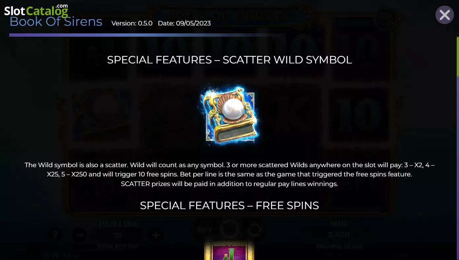Click the pearl book scatter wild symbol
The width and height of the screenshot is (459, 260).
click(x=230, y=115)
